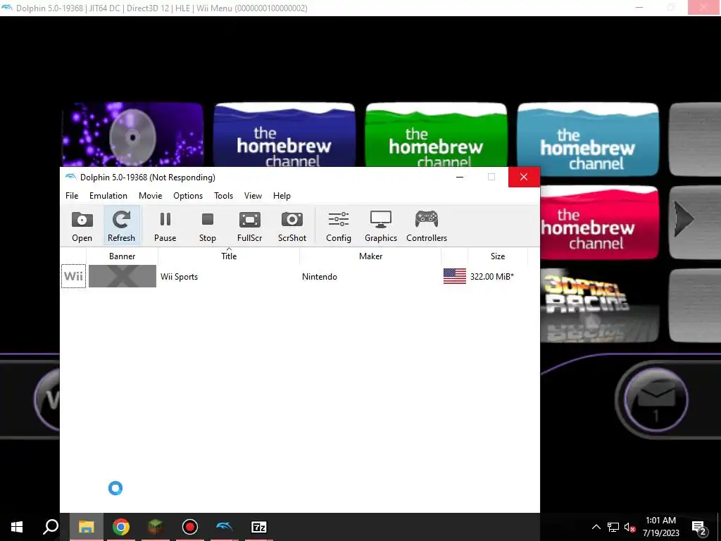Viewport: 721px width, 541px height.
Task: Go to next Wii Menu page arrow
Action: (x=684, y=220)
